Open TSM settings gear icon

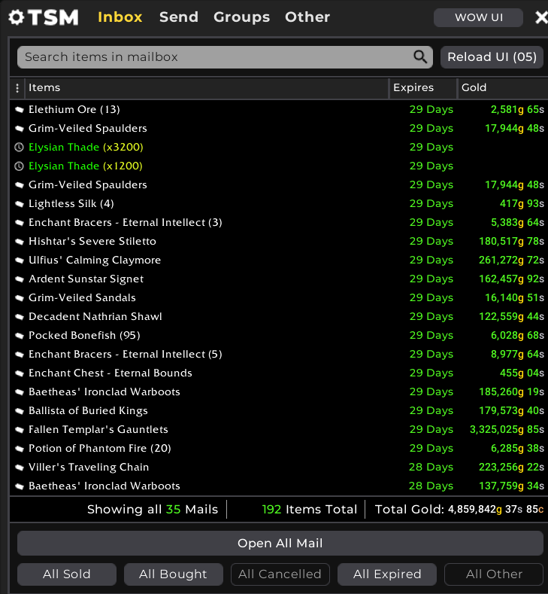[17, 17]
